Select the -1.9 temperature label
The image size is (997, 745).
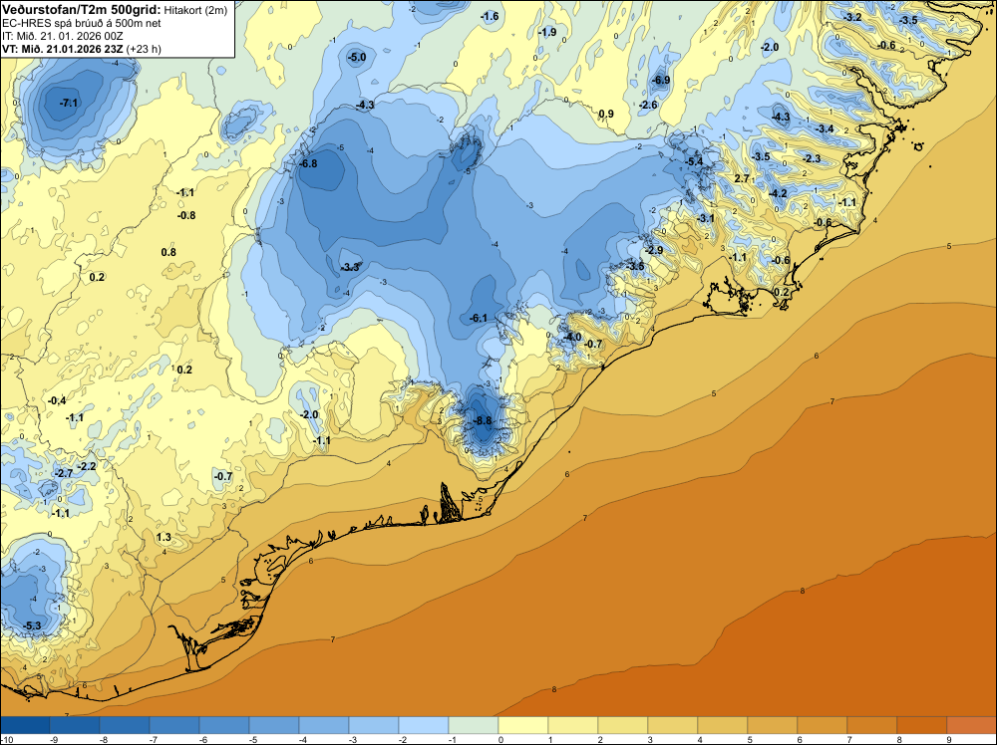[546, 33]
